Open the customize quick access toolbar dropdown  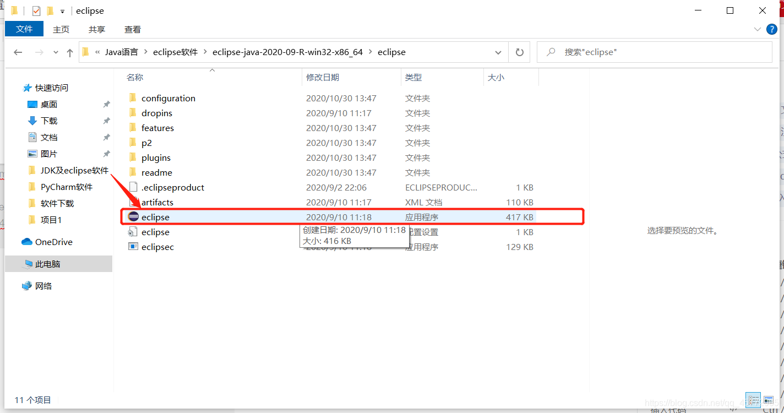(x=62, y=11)
